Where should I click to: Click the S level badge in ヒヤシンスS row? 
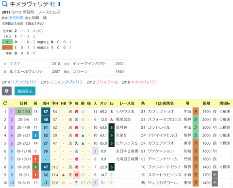[112, 143]
